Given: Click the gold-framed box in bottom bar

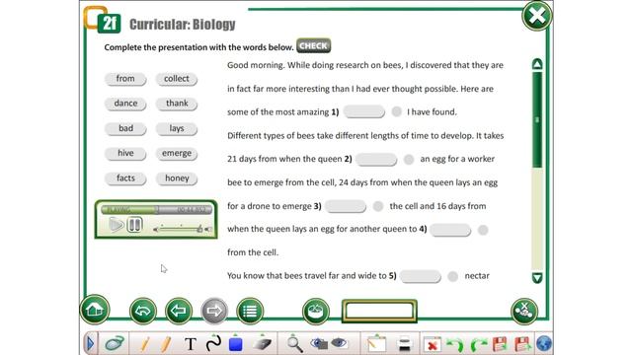Looking at the screenshot, I should (379, 311).
